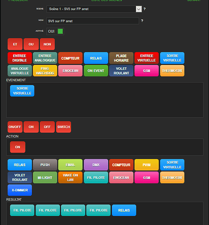Click the OFF action type button
Viewport: 209px width, 225px height.
[x=47, y=127]
